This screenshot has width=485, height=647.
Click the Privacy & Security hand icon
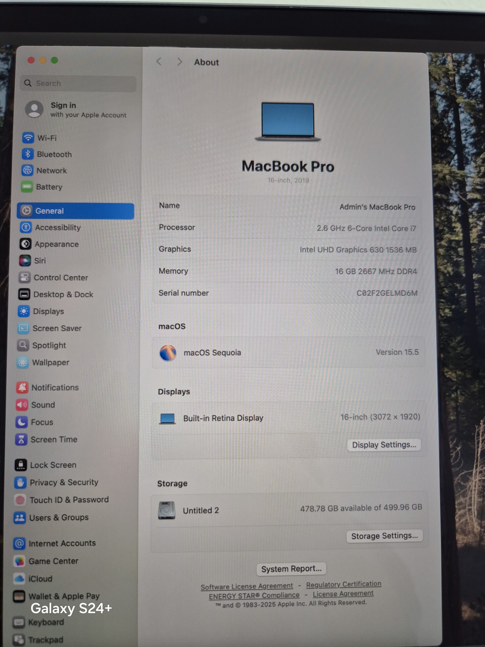(20, 482)
